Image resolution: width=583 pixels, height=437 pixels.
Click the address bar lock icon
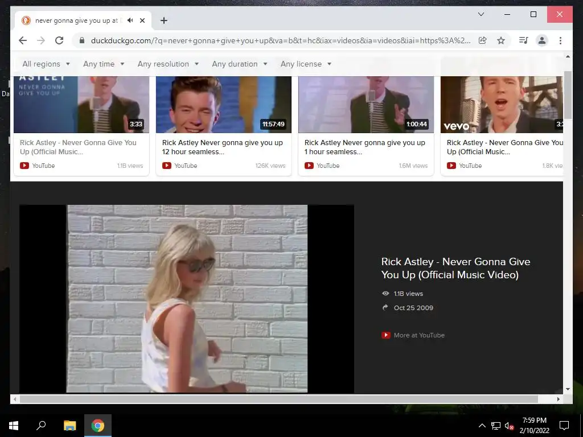pos(82,40)
